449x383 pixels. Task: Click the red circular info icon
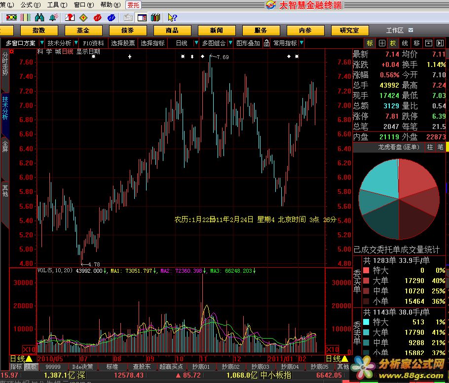(x=97, y=18)
